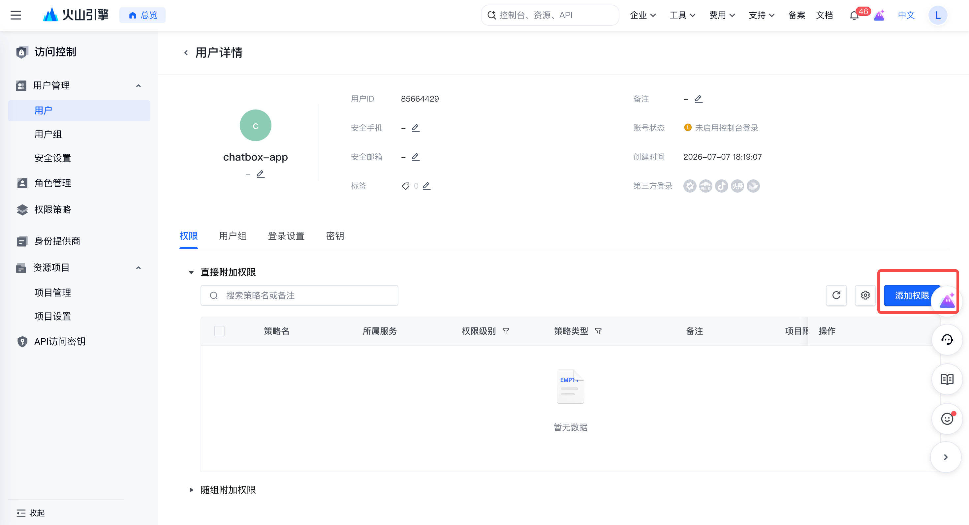Image resolution: width=969 pixels, height=525 pixels.
Task: Open the 费用 dropdown menu
Action: tap(722, 15)
